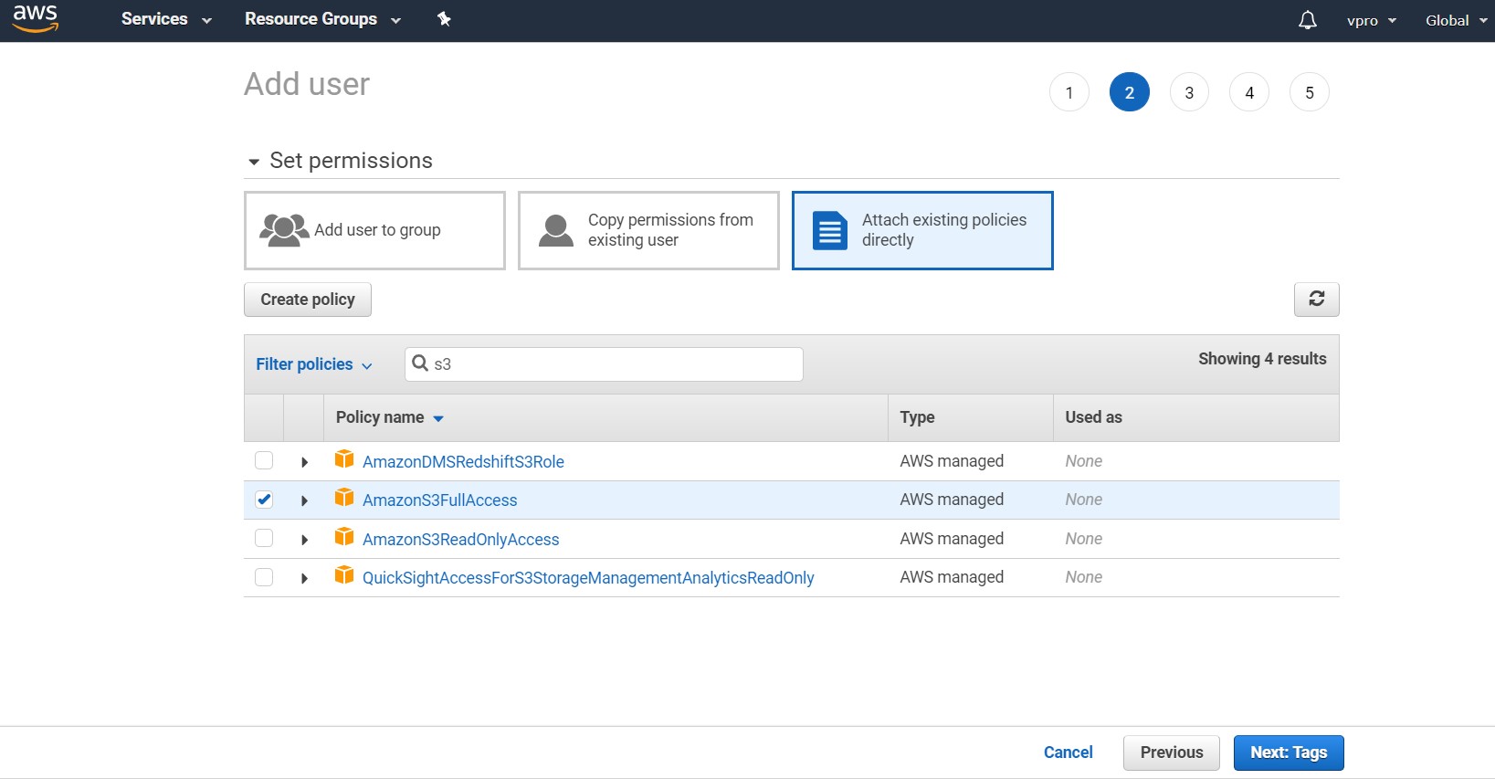Click the Add user to group icon

pos(284,230)
